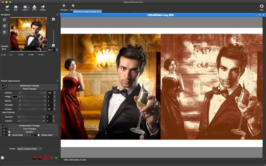Expand the BackGround Changes section

click(x=3, y=86)
